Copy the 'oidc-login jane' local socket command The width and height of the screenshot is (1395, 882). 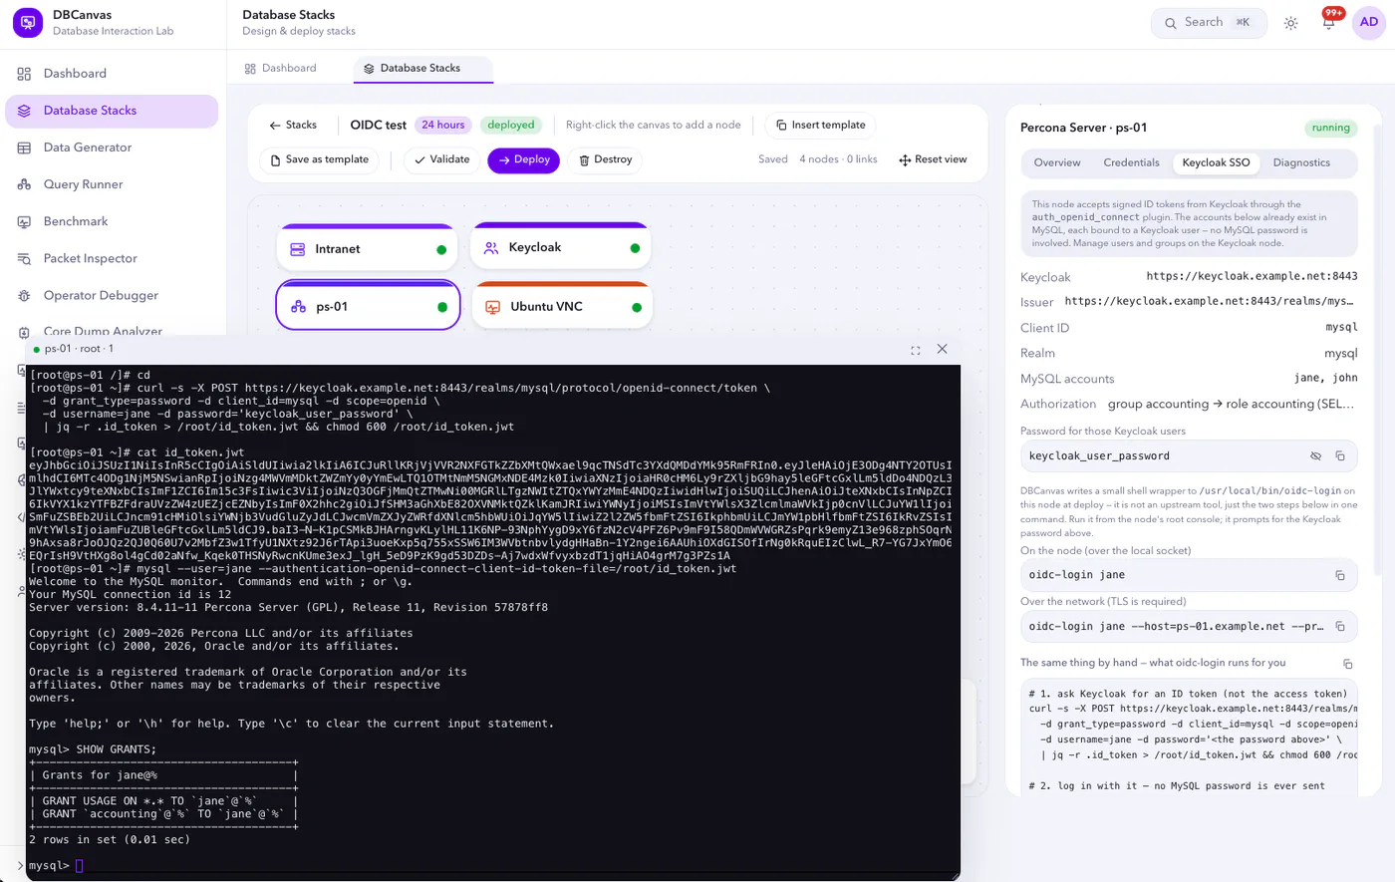[x=1340, y=575]
